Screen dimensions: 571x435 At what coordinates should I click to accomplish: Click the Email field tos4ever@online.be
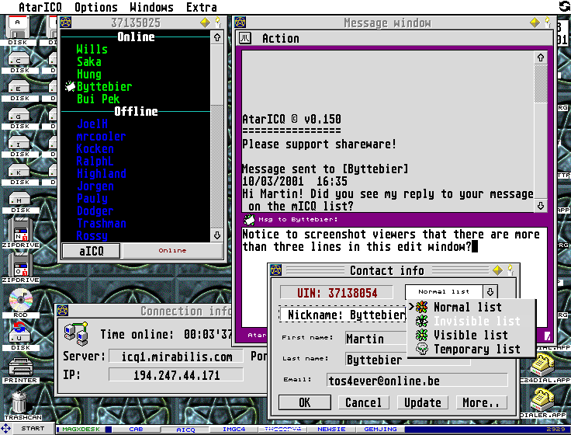417,381
